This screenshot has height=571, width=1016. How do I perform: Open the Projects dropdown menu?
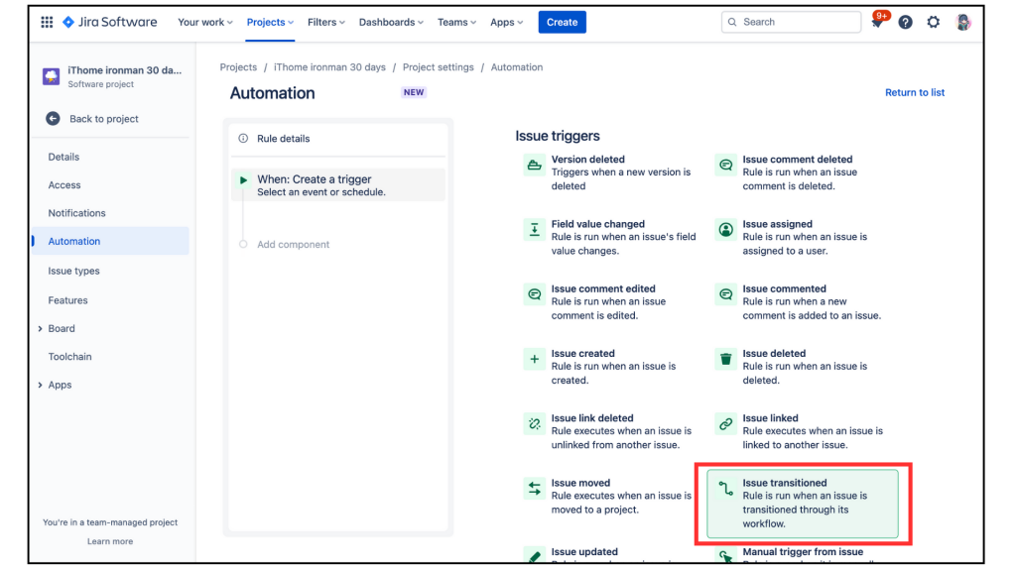[270, 22]
